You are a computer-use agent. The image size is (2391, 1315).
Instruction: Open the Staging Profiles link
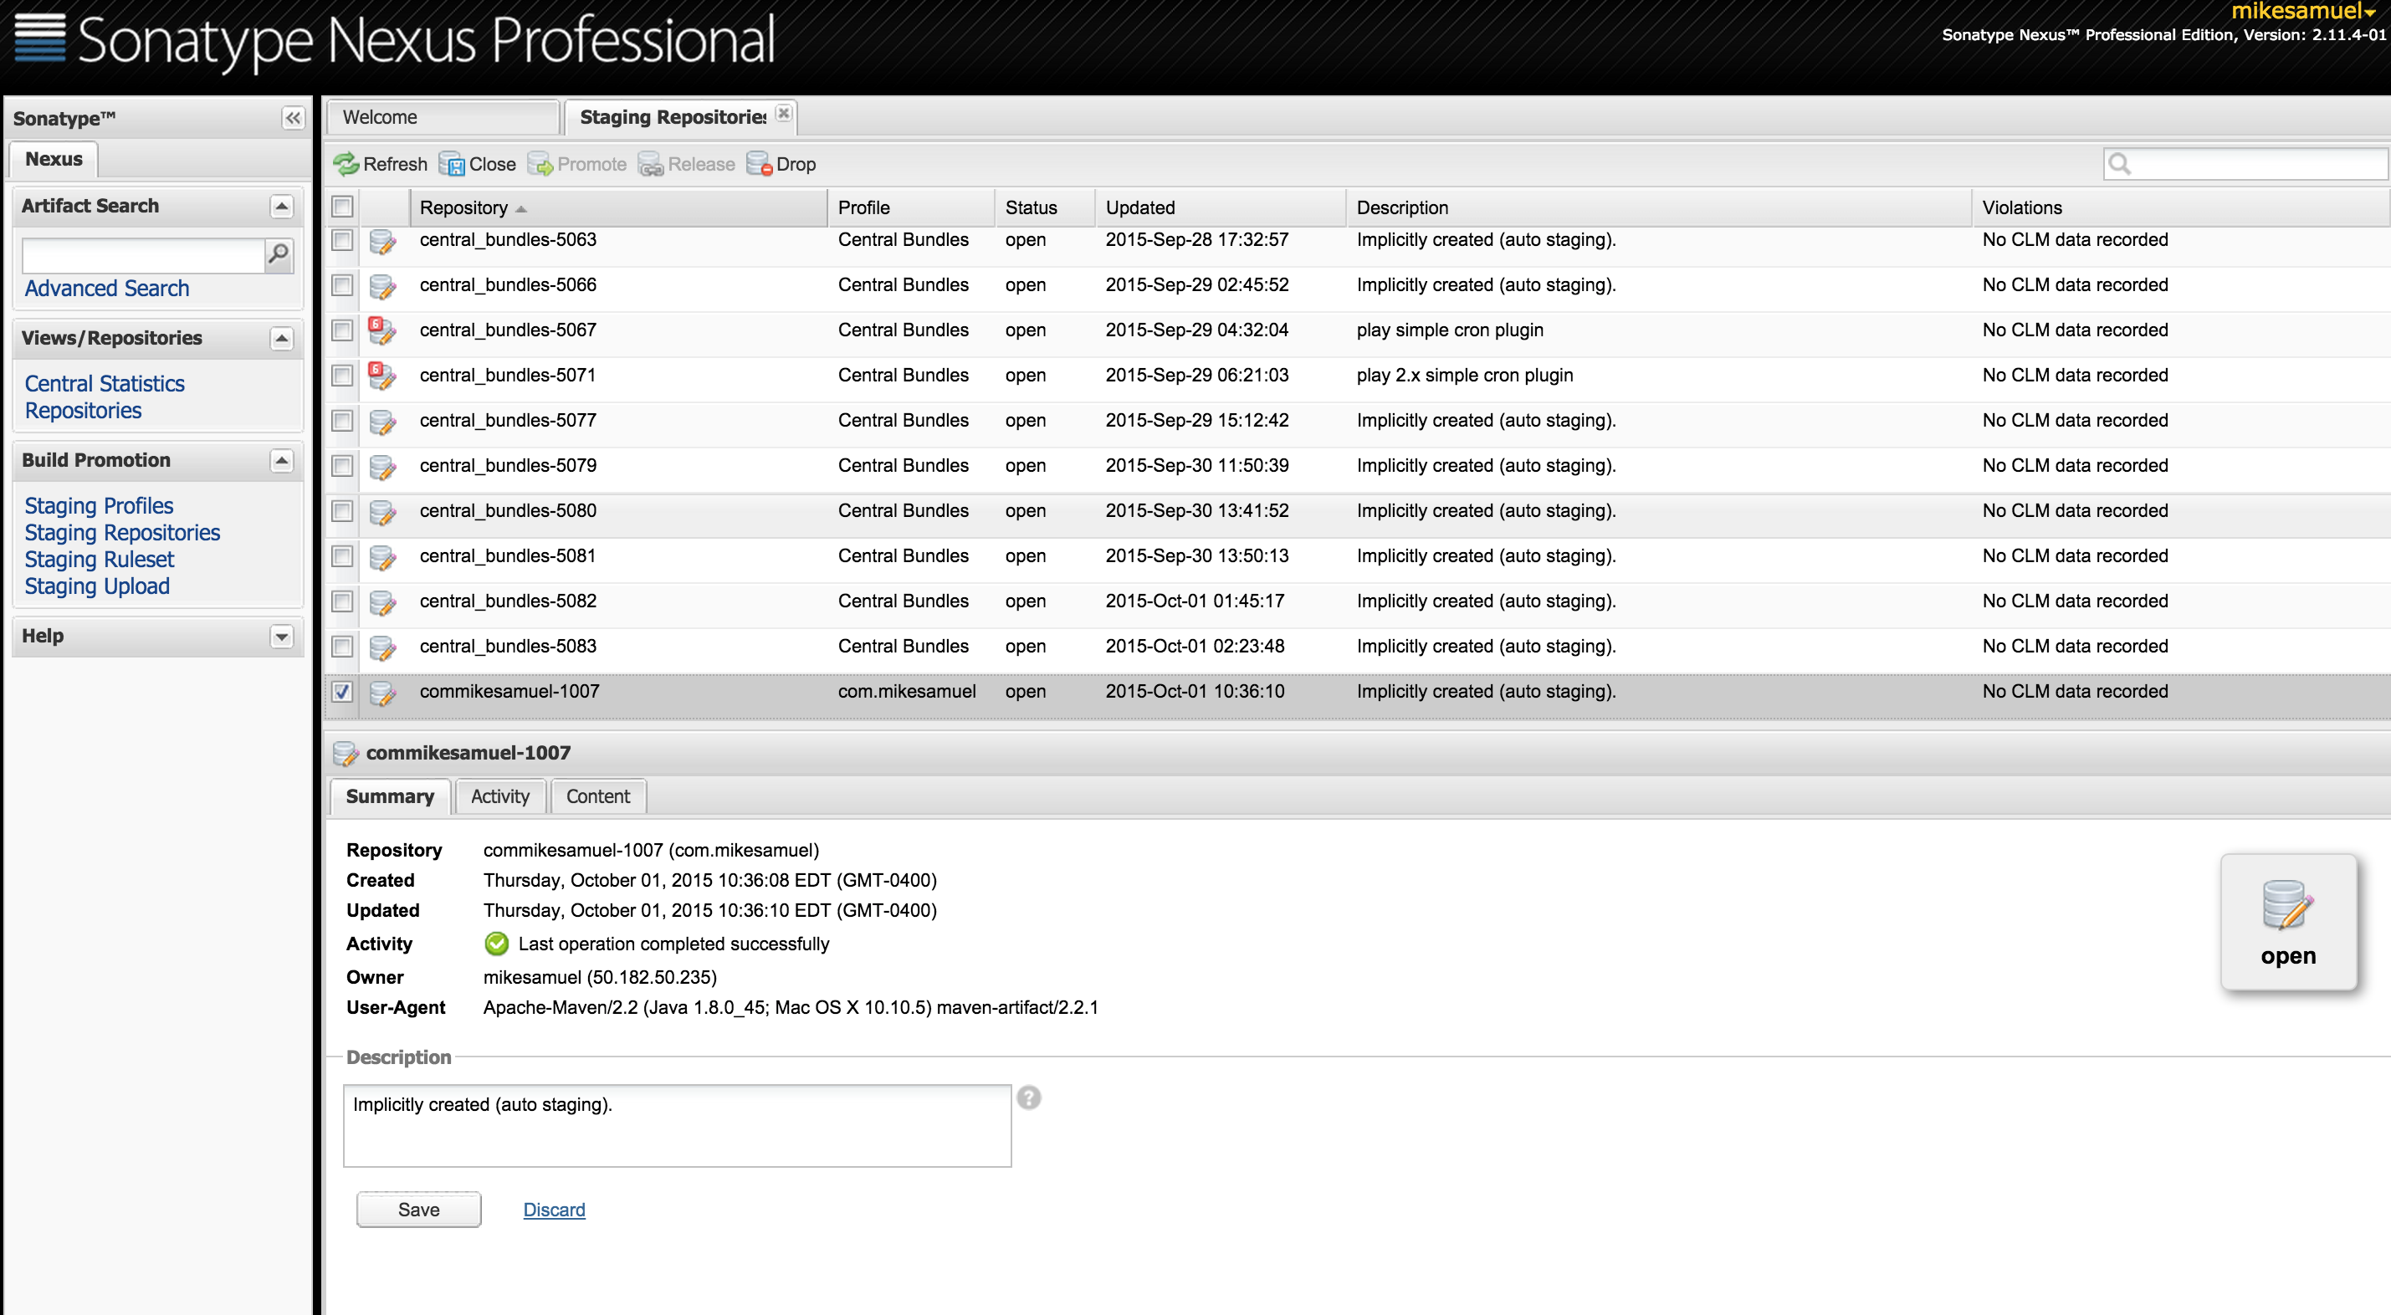tap(100, 506)
